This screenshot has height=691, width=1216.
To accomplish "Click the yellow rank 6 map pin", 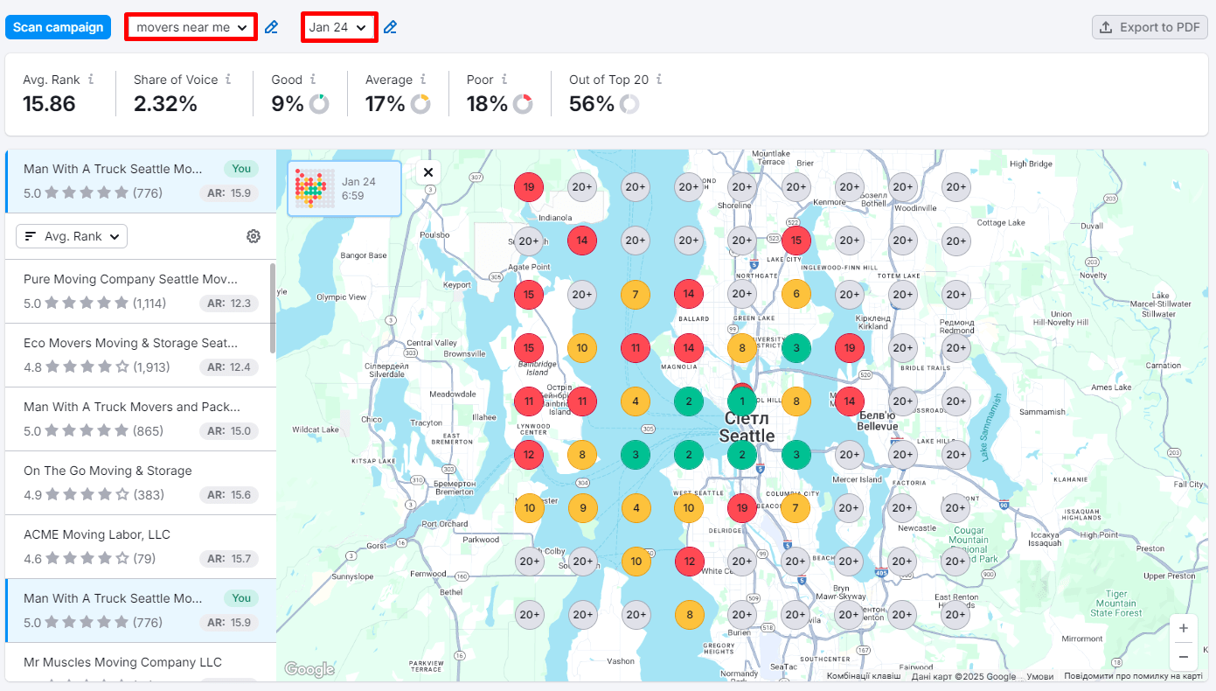I will coord(796,294).
